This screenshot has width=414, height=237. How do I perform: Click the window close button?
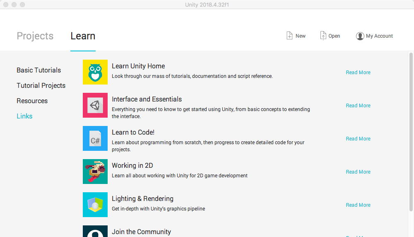pos(6,5)
